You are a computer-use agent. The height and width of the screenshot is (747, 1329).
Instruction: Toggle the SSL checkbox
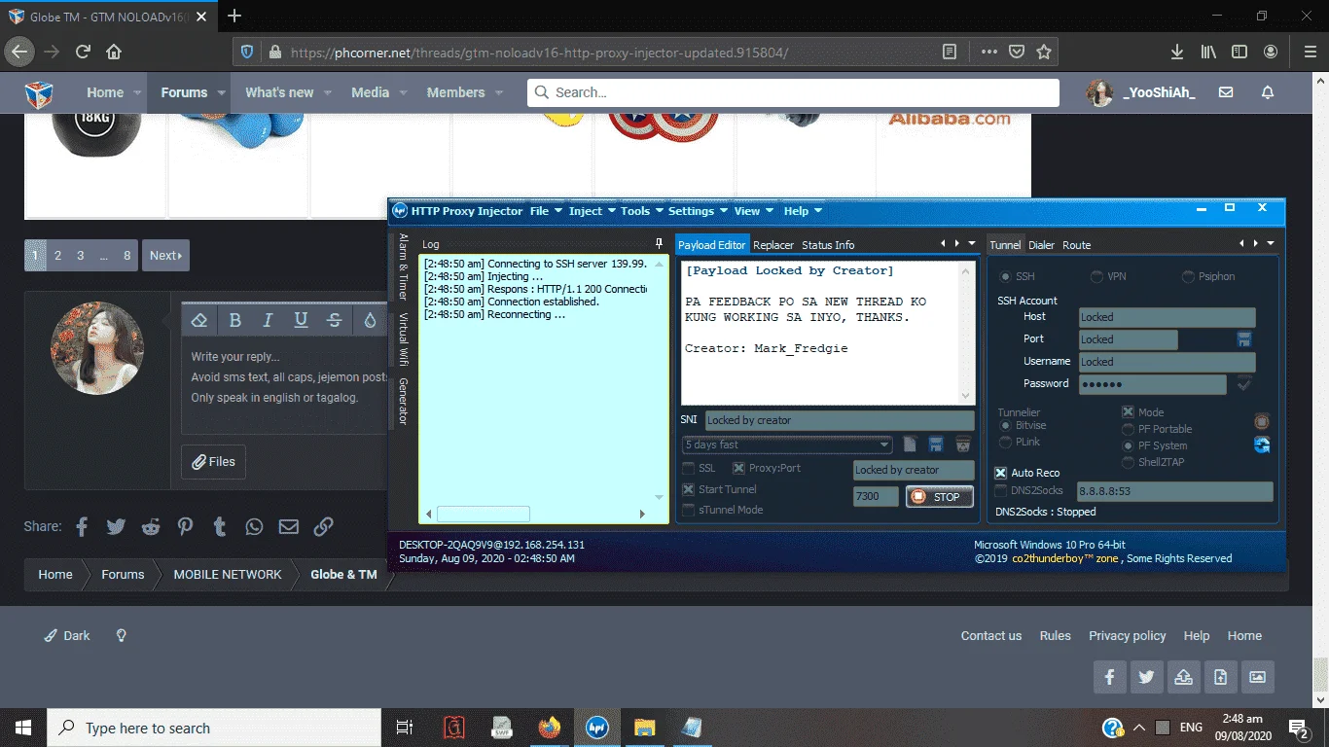[689, 468]
